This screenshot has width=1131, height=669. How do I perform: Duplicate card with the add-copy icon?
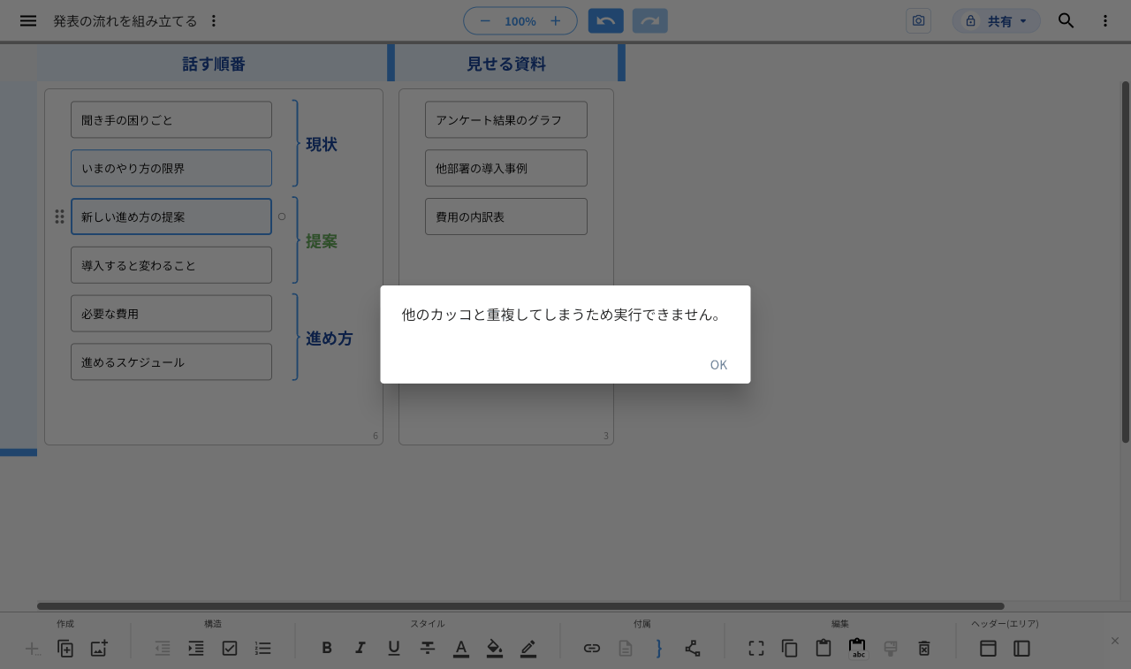pos(65,649)
